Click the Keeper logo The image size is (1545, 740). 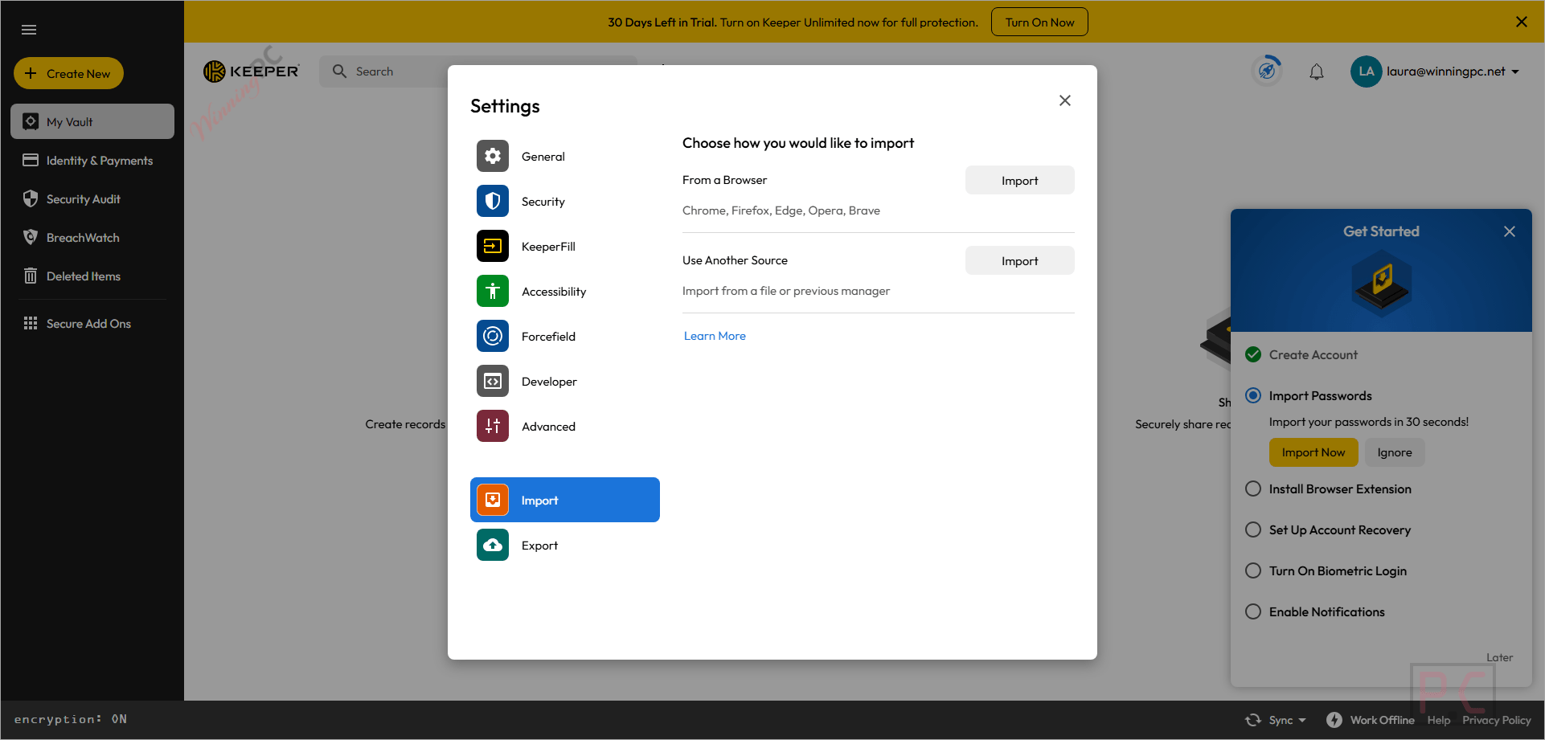[x=251, y=72]
